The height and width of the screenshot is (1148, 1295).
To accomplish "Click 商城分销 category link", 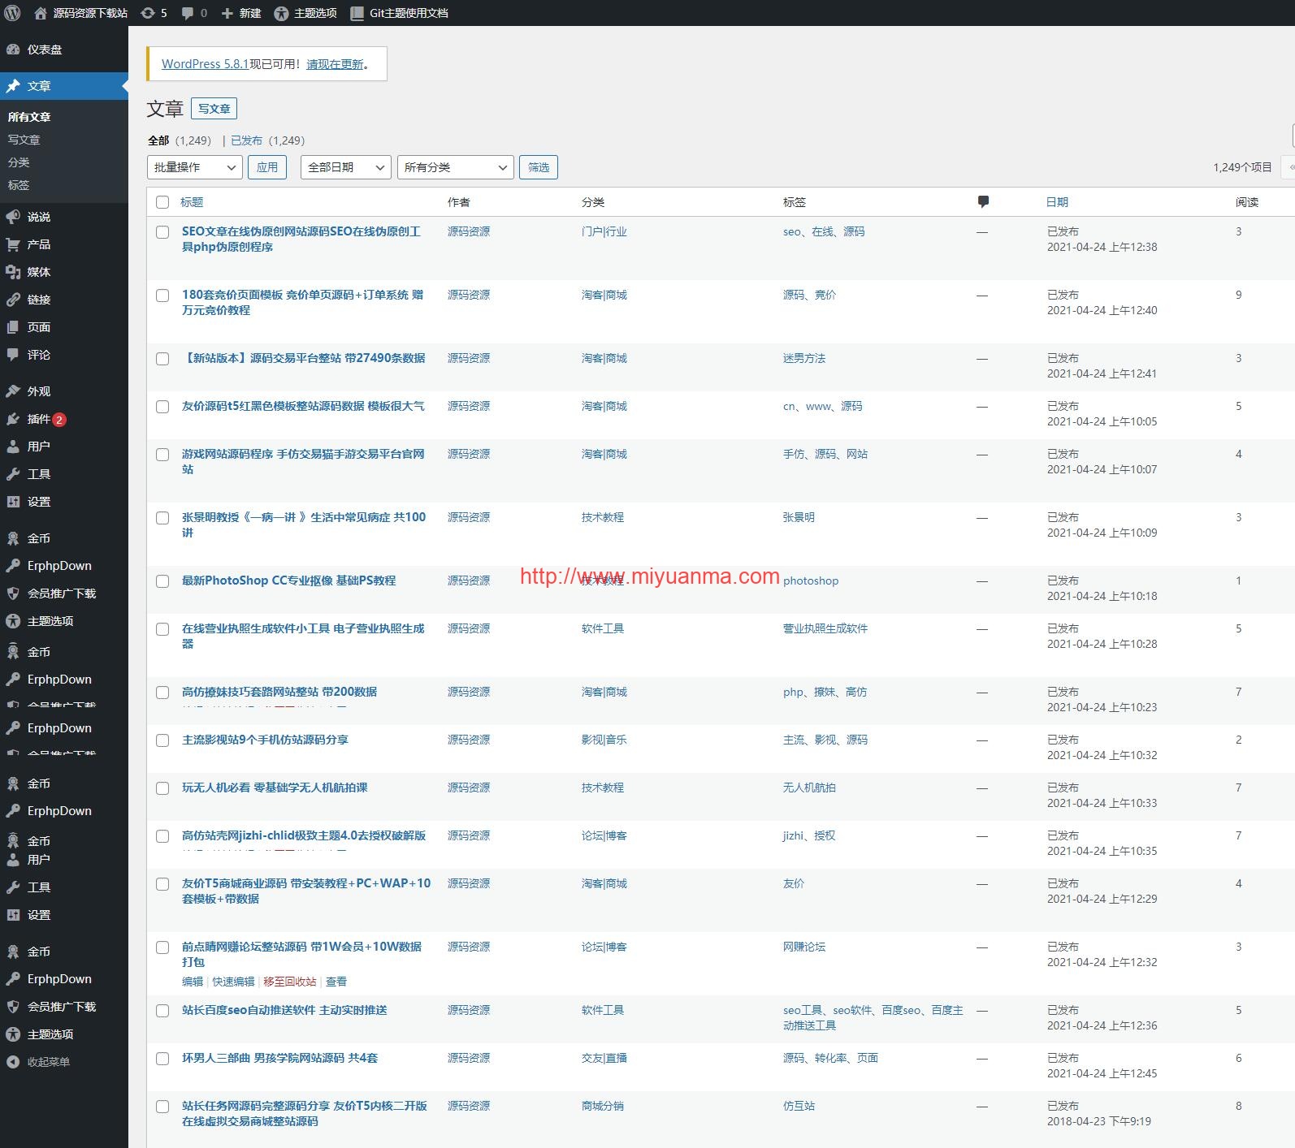I will pos(603,1106).
